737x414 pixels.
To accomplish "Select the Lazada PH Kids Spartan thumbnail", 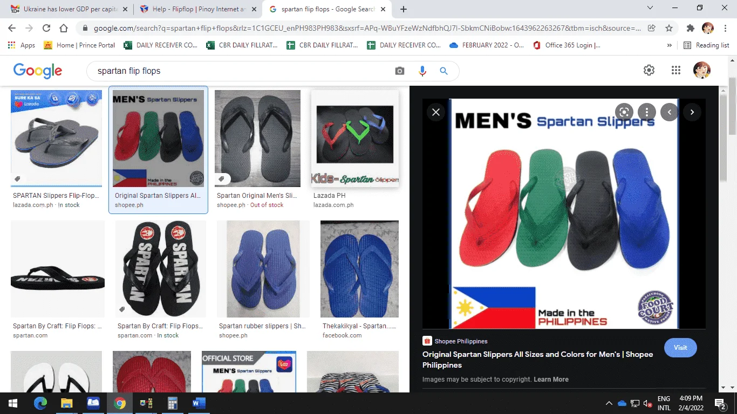I will click(x=355, y=139).
